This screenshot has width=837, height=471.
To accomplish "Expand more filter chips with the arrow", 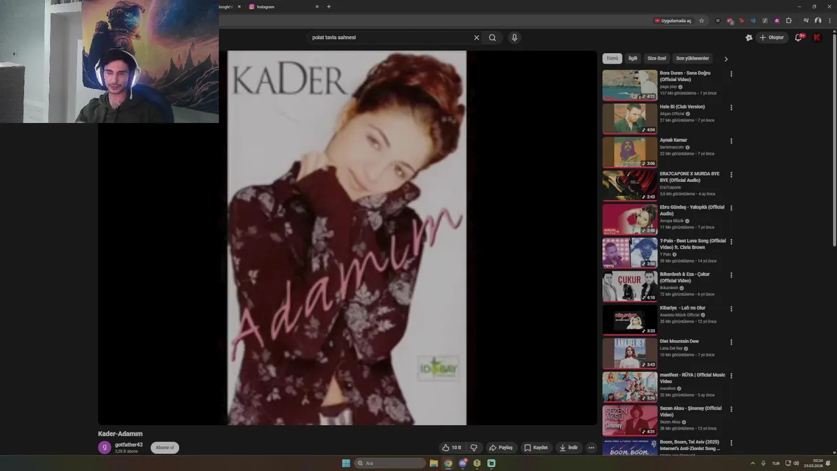I will 726,59.
